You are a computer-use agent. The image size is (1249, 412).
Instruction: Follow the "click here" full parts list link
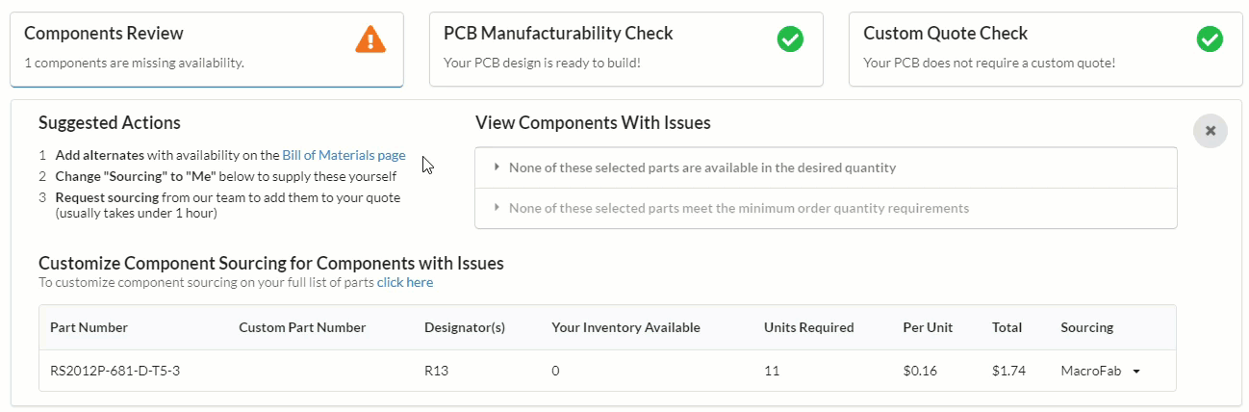(405, 282)
